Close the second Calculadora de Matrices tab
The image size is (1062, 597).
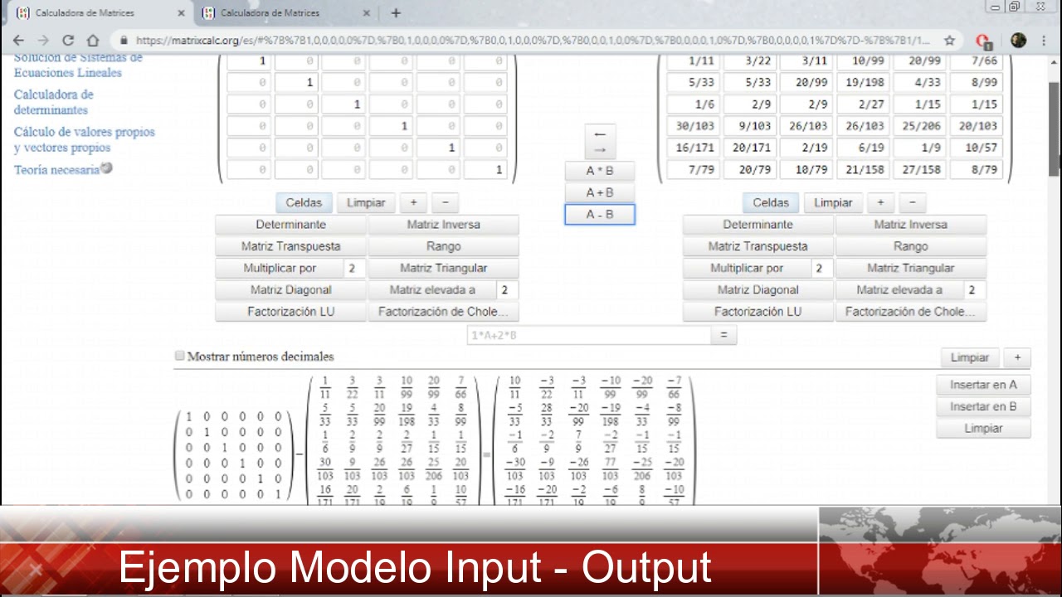pyautogui.click(x=368, y=13)
